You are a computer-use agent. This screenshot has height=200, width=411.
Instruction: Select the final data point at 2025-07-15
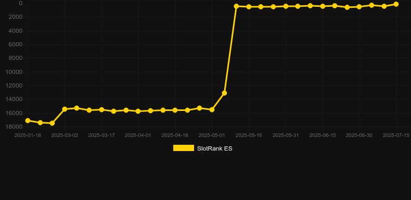coord(396,4)
